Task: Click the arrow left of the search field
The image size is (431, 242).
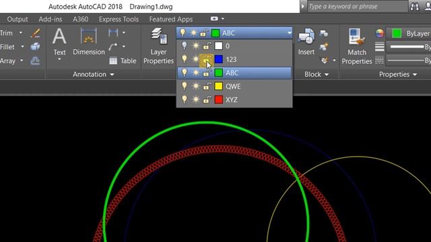Action: (x=303, y=6)
